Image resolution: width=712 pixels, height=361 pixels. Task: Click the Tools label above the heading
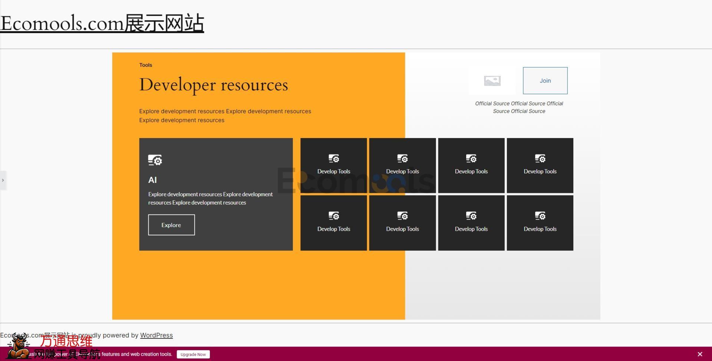click(145, 65)
